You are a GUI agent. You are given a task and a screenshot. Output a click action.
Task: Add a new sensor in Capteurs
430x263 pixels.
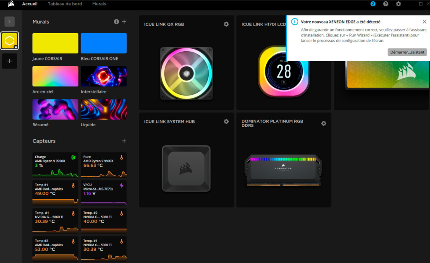click(x=124, y=141)
